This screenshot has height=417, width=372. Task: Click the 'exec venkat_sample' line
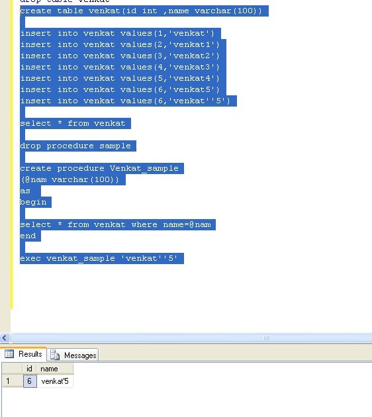pos(99,259)
